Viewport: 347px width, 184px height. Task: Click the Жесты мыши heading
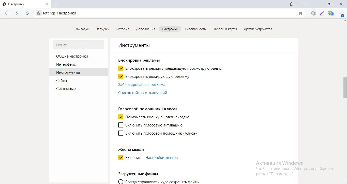(131, 150)
